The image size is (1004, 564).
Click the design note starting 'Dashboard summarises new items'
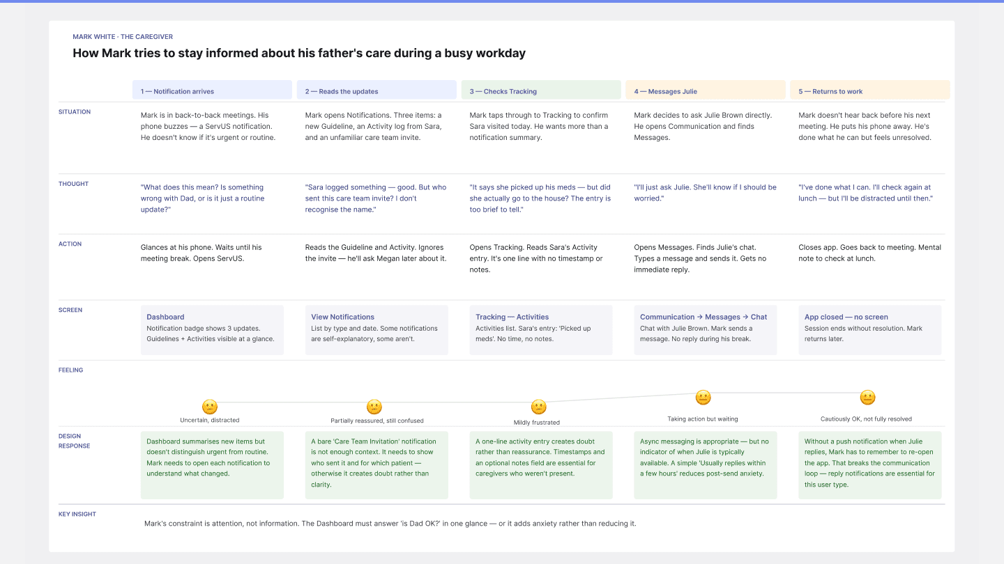[212, 465]
